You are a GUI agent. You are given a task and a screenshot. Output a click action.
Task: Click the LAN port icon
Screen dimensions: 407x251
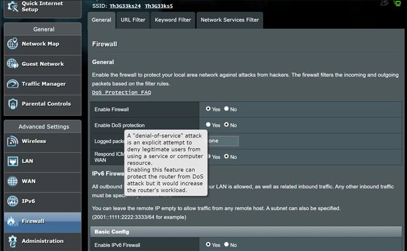click(13, 161)
